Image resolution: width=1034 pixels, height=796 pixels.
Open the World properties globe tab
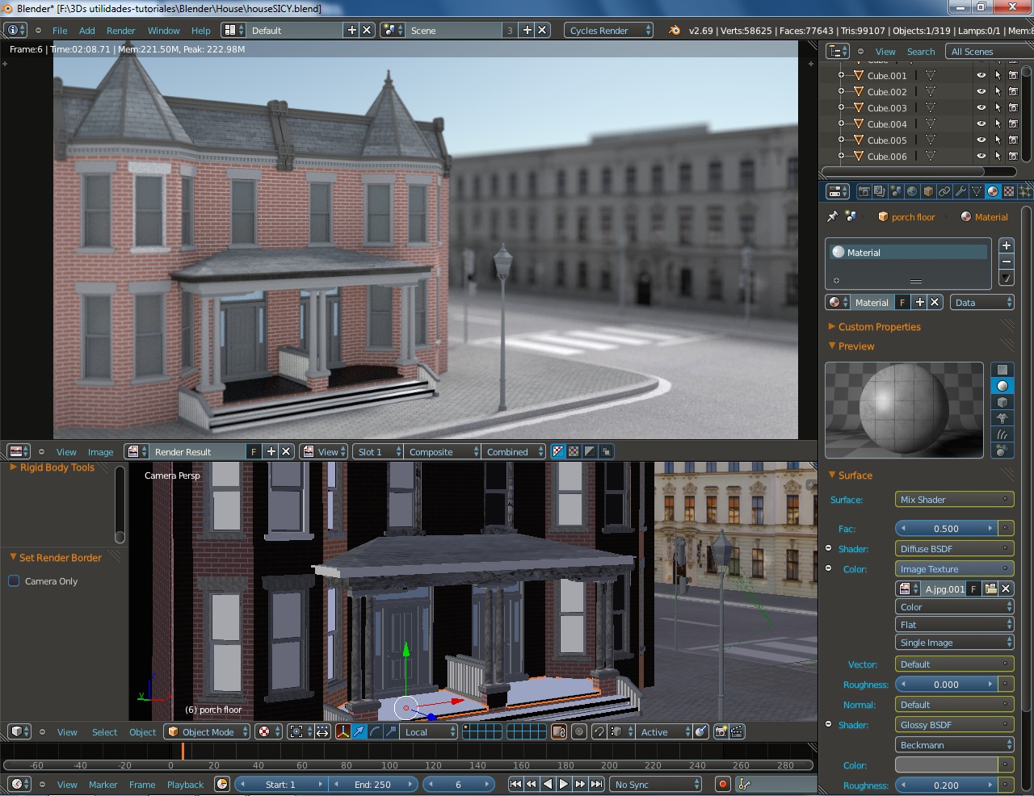pos(912,191)
